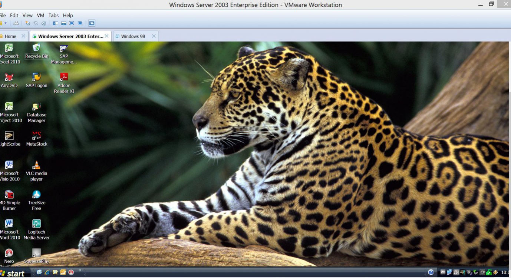Expand the power options dropdown arrow
The width and height of the screenshot is (511, 278).
pyautogui.click(x=6, y=23)
